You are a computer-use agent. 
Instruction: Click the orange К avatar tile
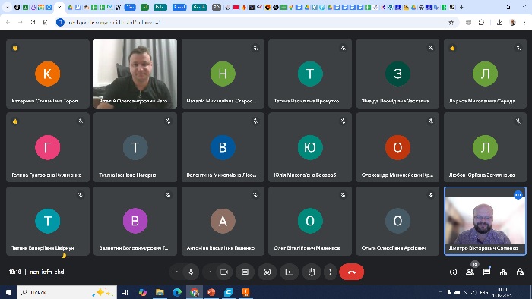[x=47, y=74]
